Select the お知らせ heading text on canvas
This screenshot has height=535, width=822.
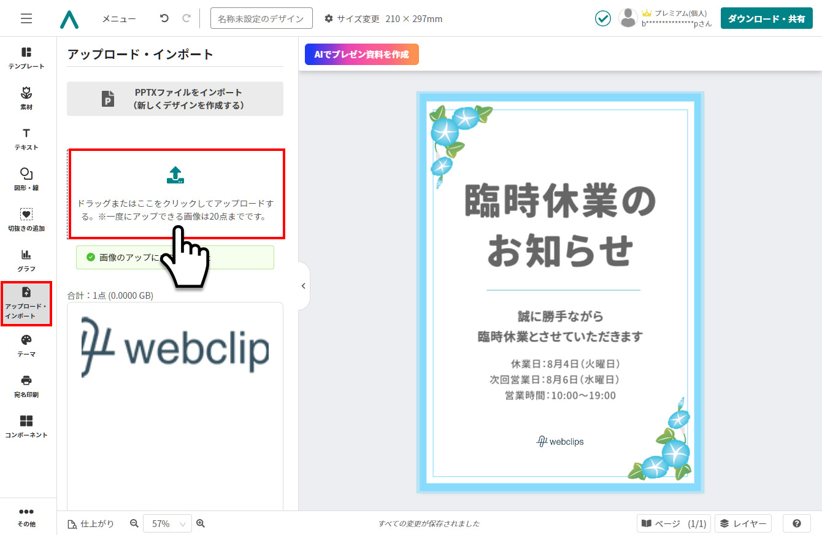560,250
